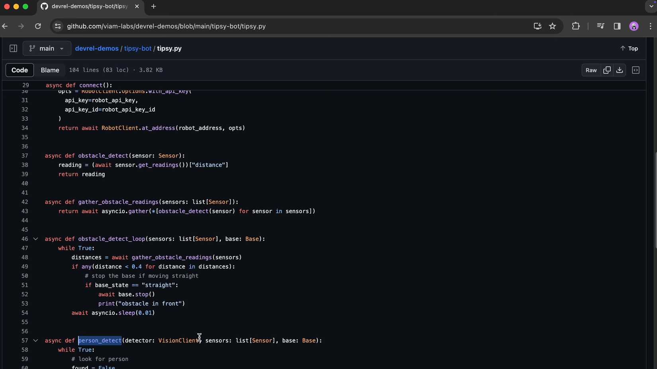The height and width of the screenshot is (369, 657).
Task: Open the Chrome profile avatar
Action: coord(634,26)
